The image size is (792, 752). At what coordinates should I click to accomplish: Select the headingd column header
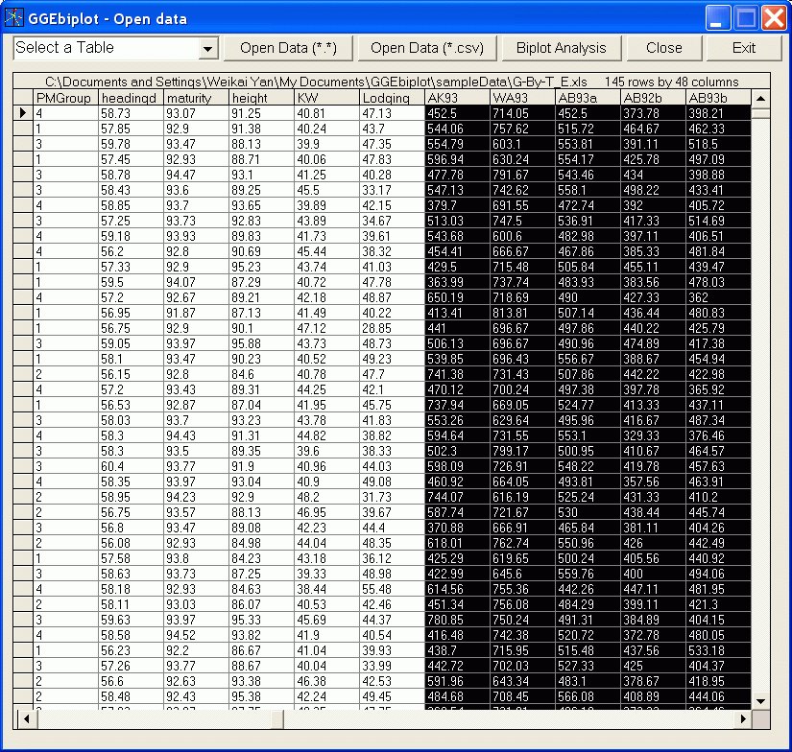click(x=130, y=98)
